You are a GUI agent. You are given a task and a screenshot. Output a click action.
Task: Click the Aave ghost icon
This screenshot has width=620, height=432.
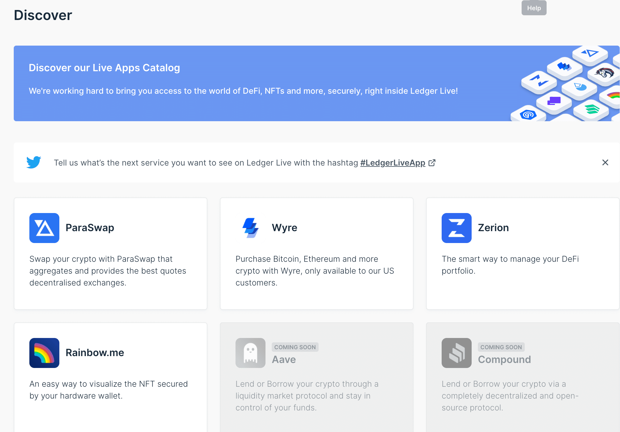coord(250,353)
